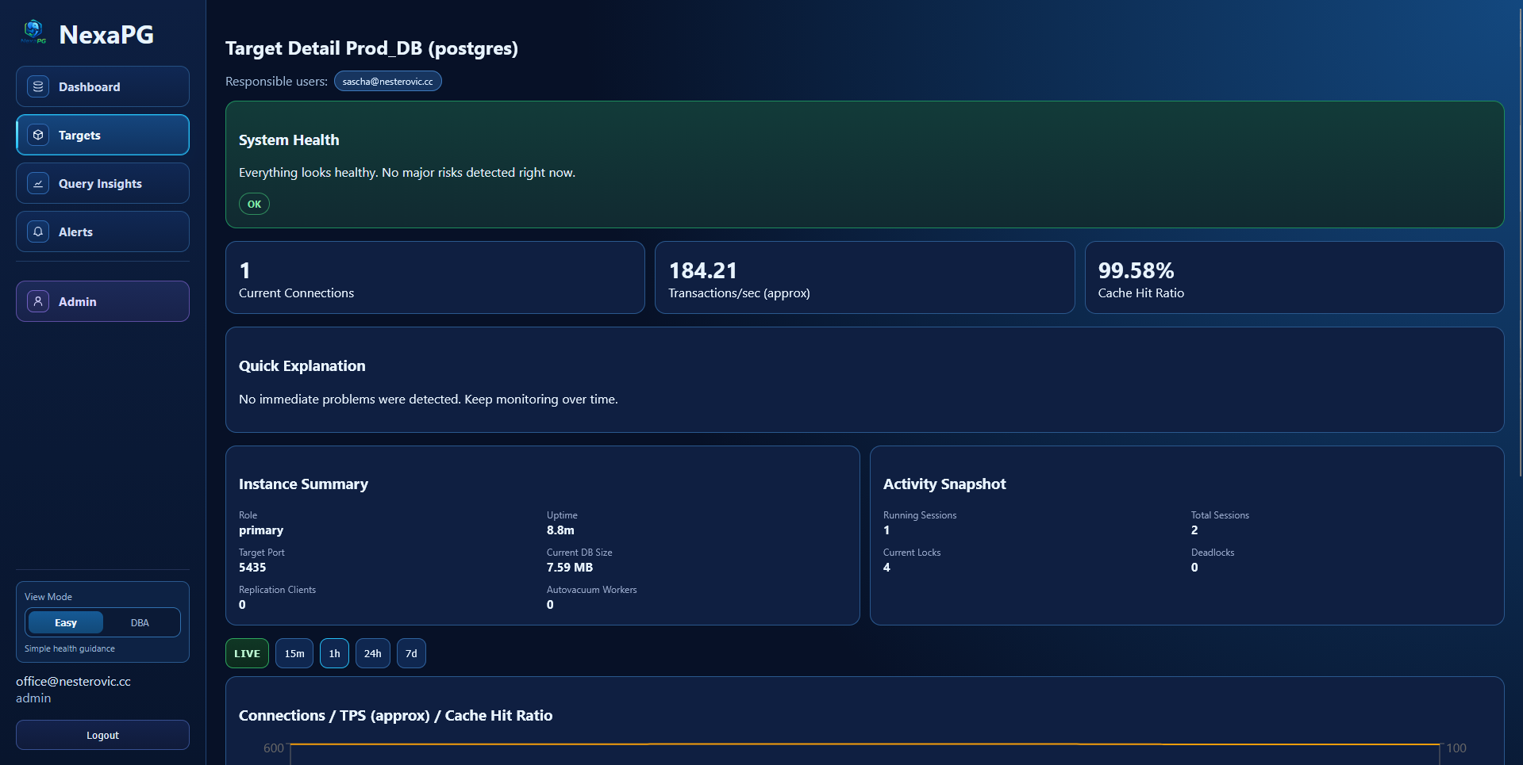Click the page vertical scrollbar
1523x765 pixels.
[x=1519, y=238]
